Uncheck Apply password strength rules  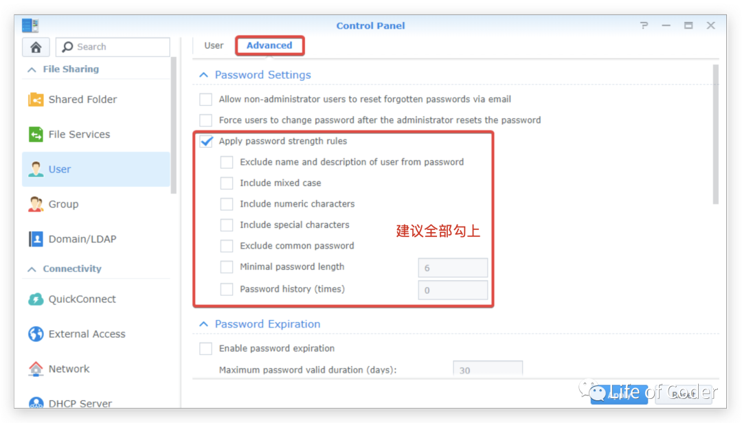(x=206, y=141)
